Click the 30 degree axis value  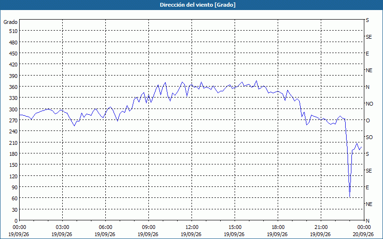coord(15,209)
